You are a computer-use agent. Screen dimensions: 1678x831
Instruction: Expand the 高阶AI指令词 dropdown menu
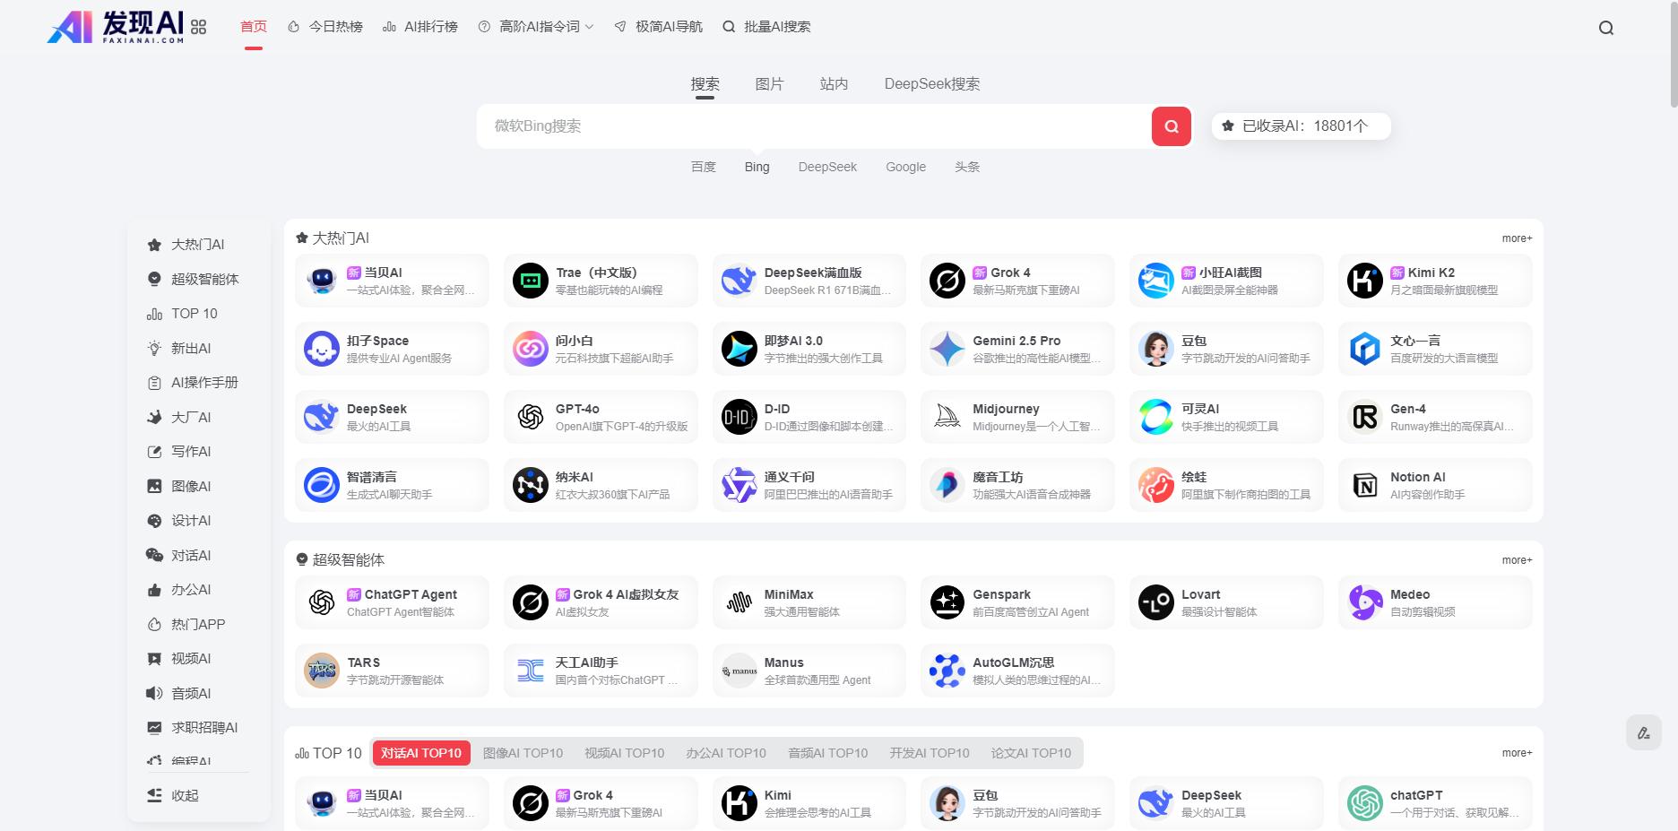coord(536,27)
